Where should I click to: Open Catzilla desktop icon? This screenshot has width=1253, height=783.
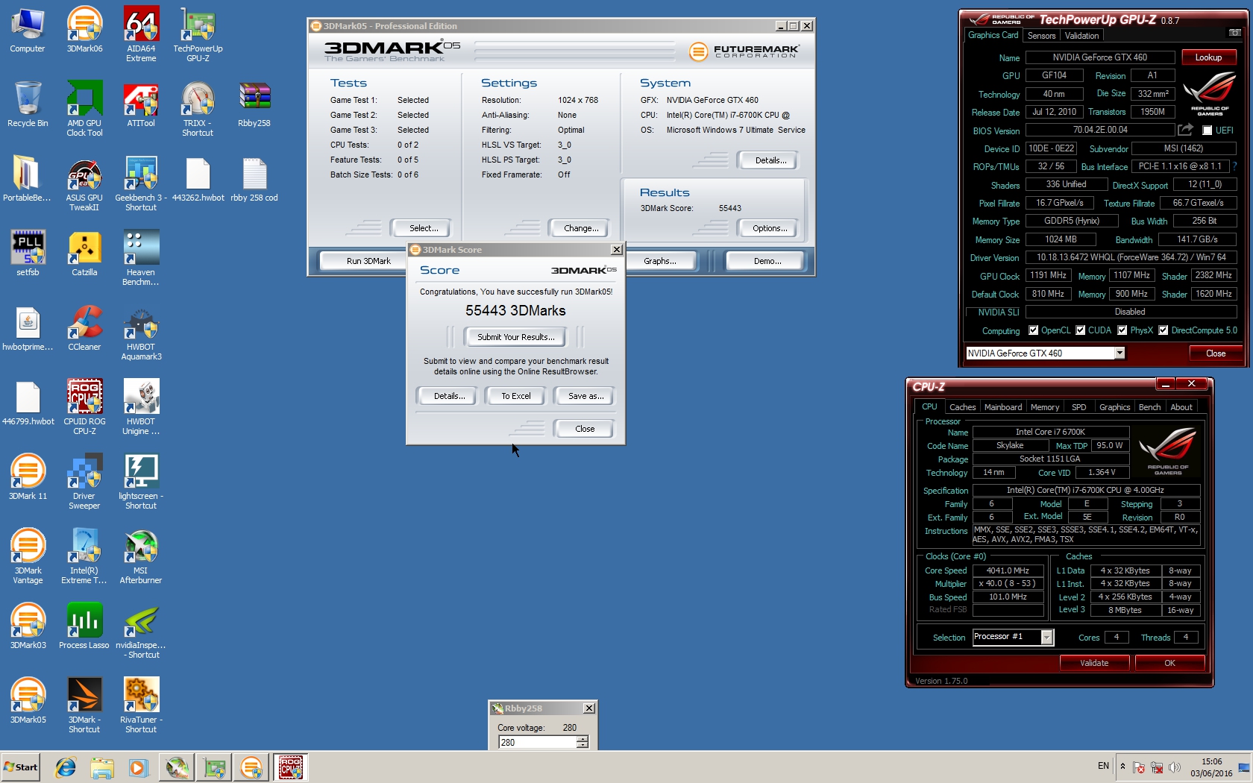(84, 254)
